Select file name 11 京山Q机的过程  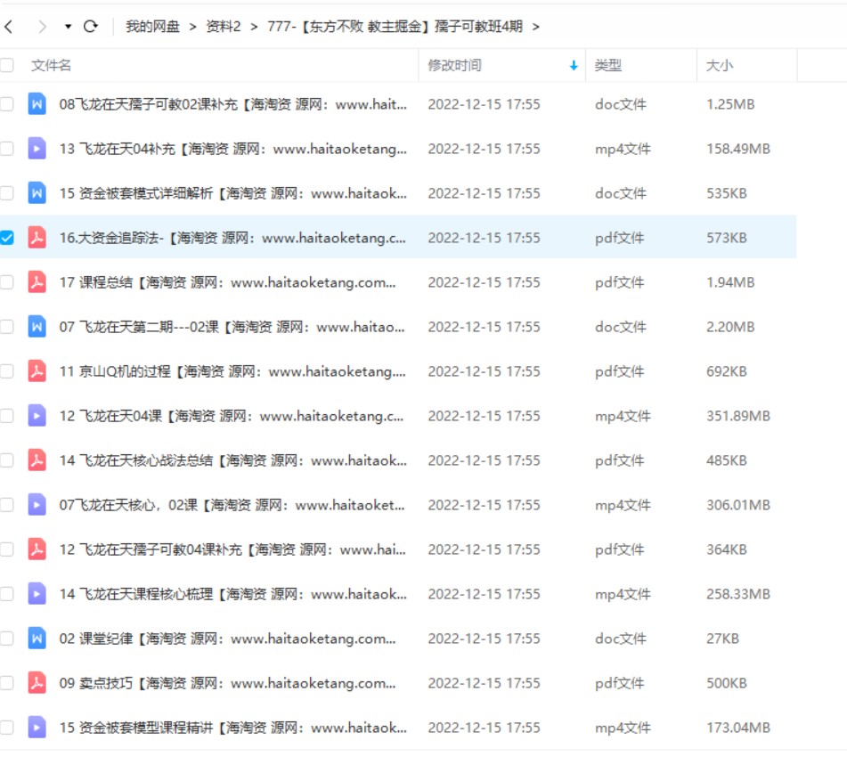tap(232, 371)
